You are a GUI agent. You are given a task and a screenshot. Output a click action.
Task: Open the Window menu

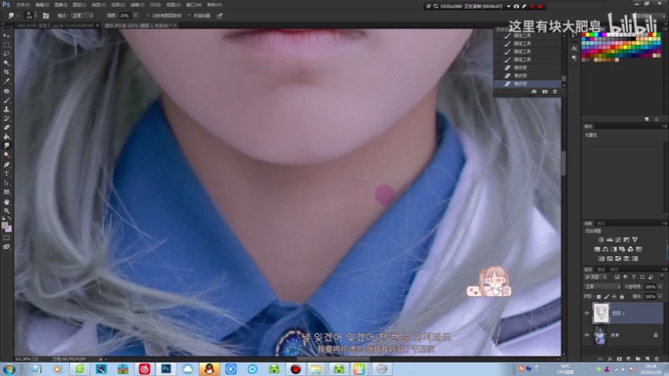193,5
